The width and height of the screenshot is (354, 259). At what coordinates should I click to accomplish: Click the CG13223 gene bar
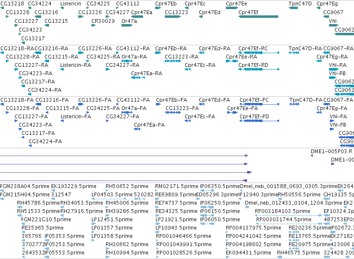click(x=173, y=17)
